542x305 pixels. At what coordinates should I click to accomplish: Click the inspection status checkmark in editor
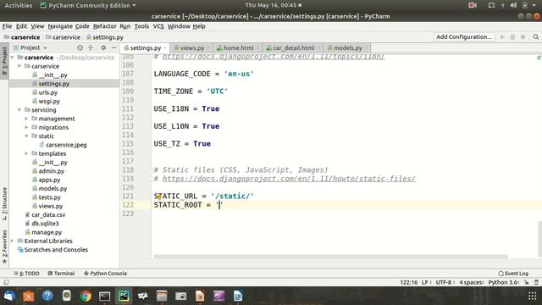point(539,58)
